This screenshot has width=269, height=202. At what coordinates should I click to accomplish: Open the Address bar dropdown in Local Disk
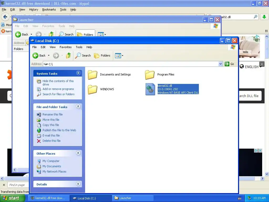220,64
